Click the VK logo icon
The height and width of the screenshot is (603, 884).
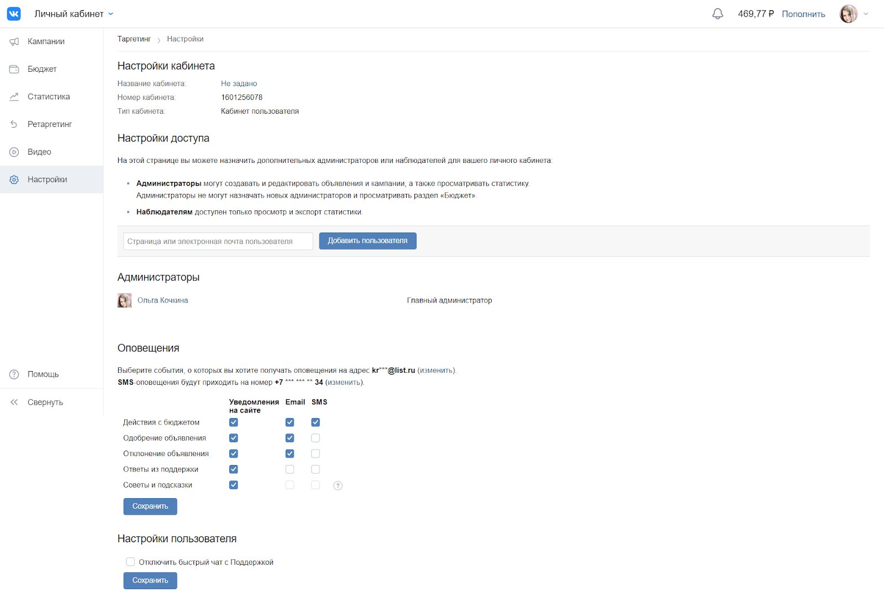tap(14, 14)
